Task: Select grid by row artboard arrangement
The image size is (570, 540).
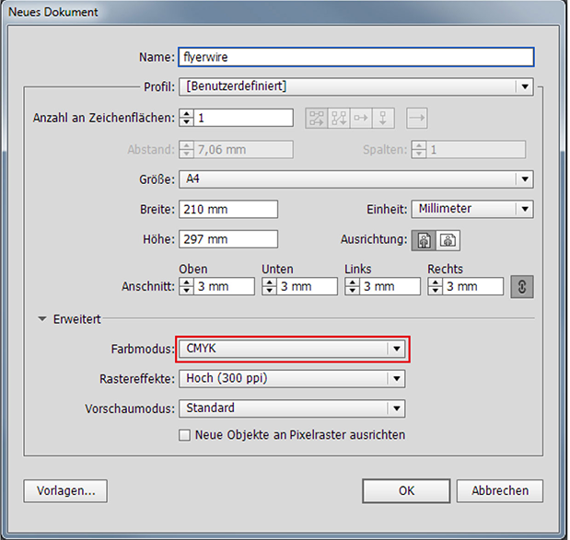Action: pos(317,118)
